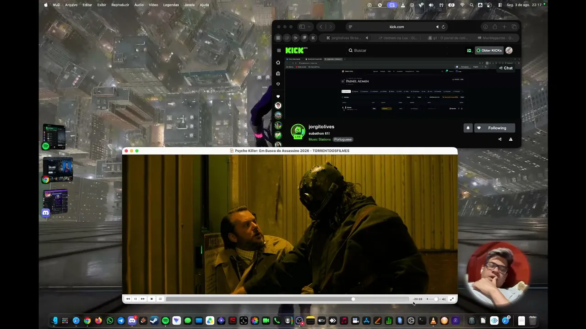Open the Exibir menu
The height and width of the screenshot is (329, 586).
pyautogui.click(x=102, y=5)
